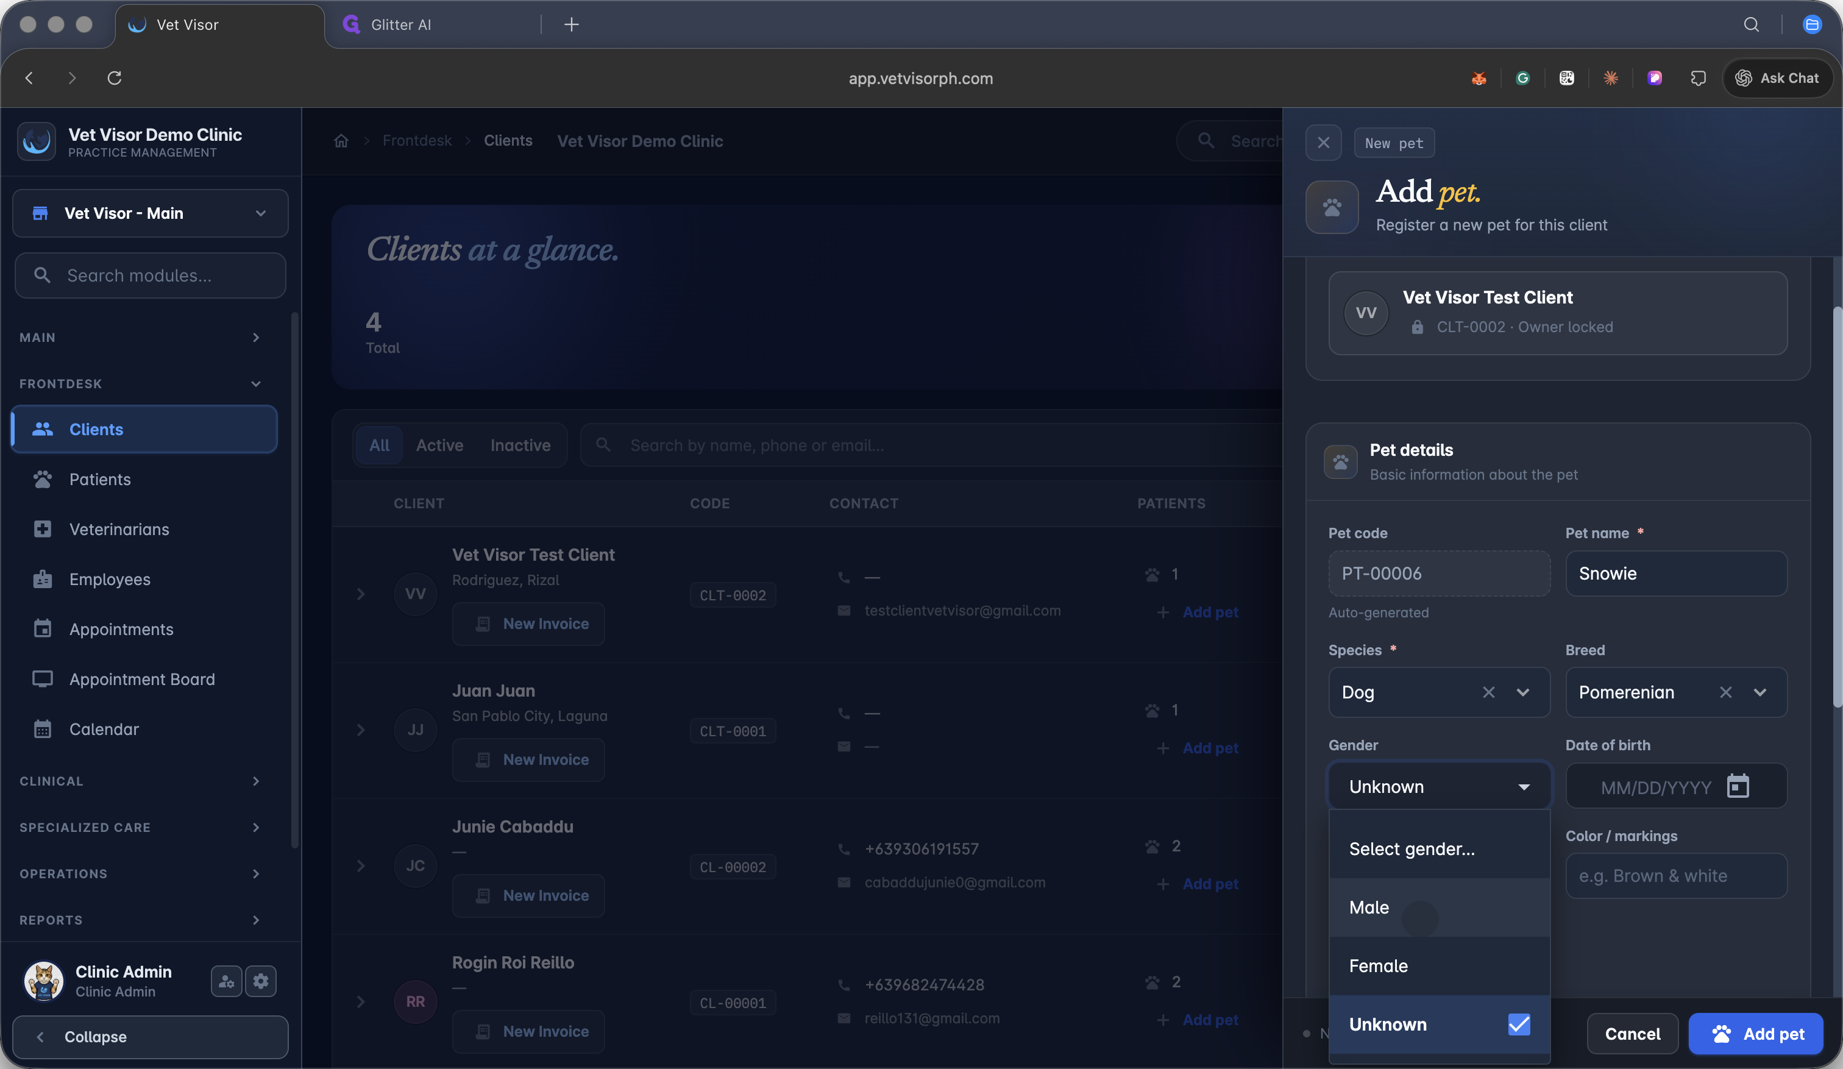Click the Vet Visor Demo Clinic logo
1843x1069 pixels.
click(37, 141)
